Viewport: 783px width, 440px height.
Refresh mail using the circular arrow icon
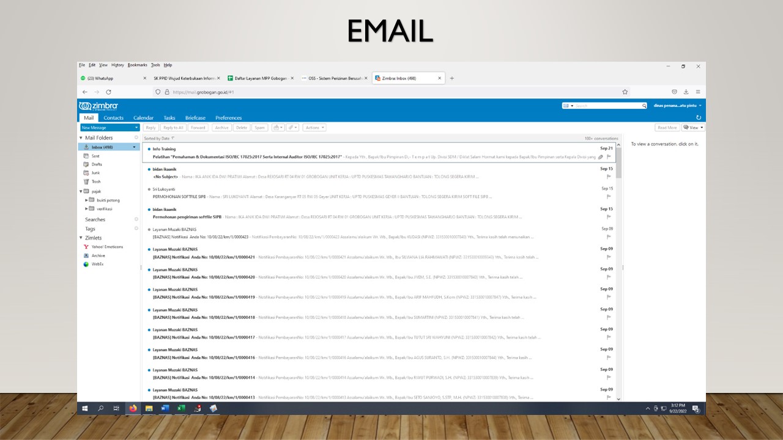point(699,117)
